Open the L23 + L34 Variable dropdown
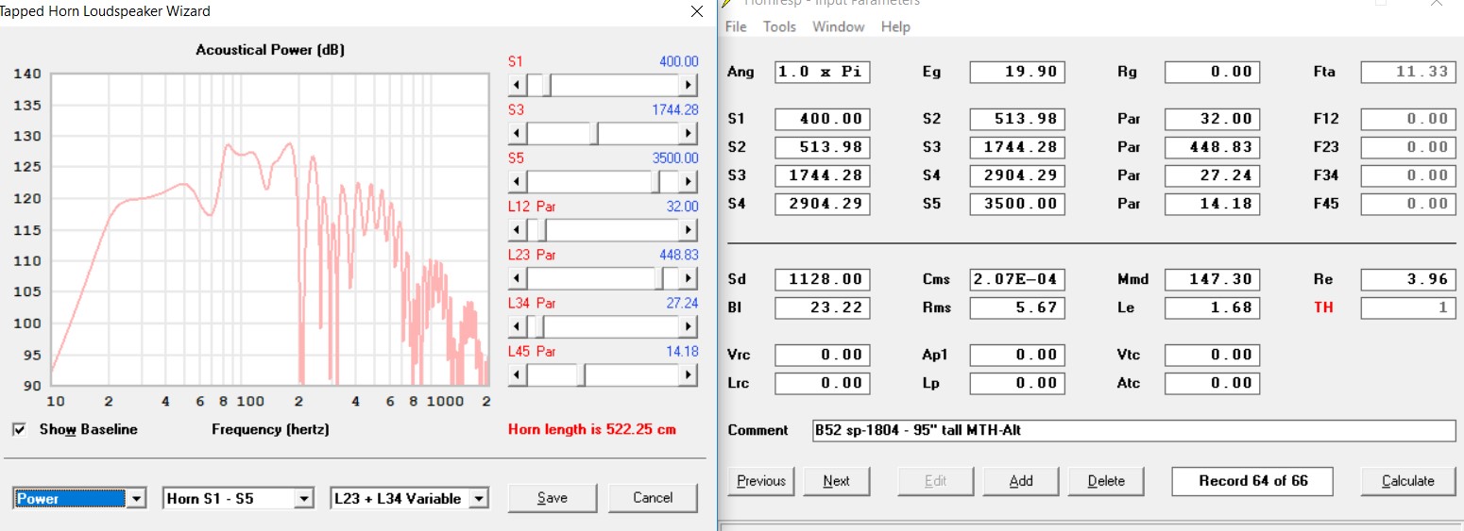This screenshot has height=531, width=1464. pyautogui.click(x=479, y=498)
